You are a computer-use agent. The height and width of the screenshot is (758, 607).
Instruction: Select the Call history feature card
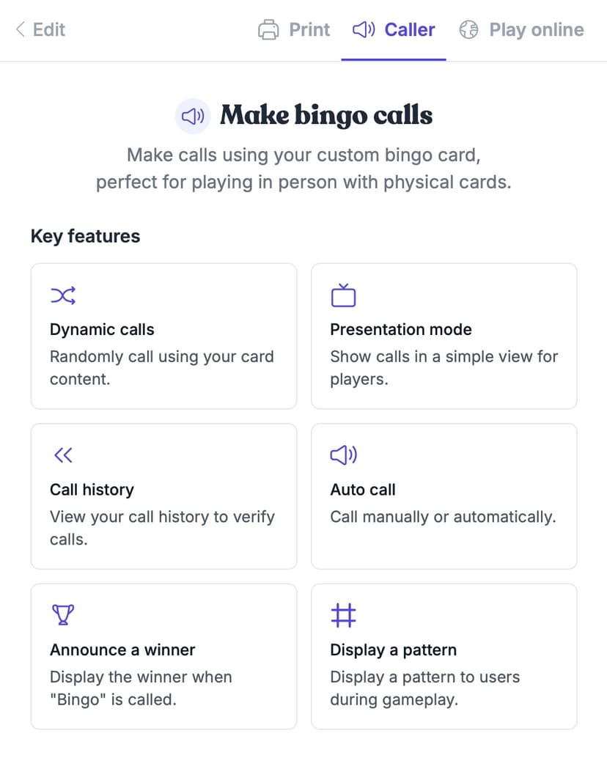(x=163, y=496)
